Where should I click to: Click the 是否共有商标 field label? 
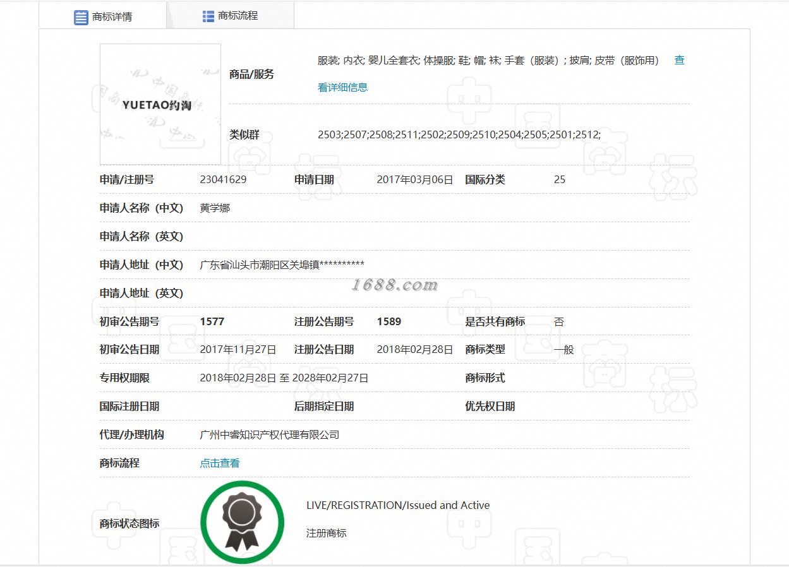click(x=495, y=321)
